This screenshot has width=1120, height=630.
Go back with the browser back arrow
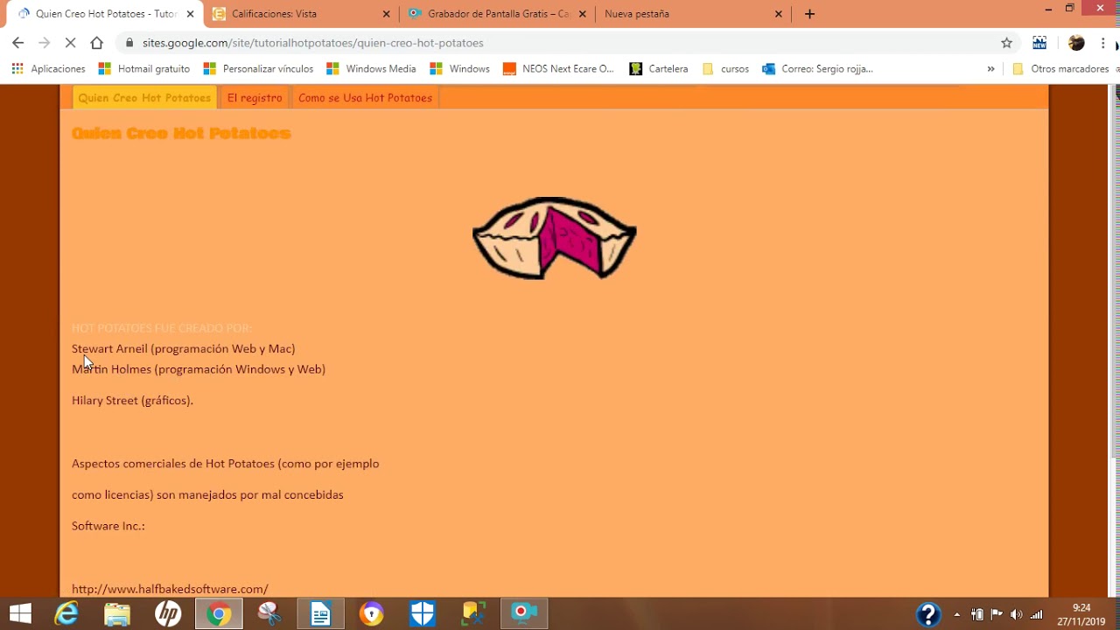tap(17, 43)
